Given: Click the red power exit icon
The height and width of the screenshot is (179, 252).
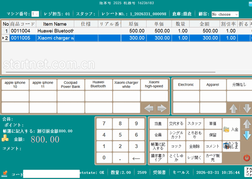Looking at the screenshot, I should point(247,158).
